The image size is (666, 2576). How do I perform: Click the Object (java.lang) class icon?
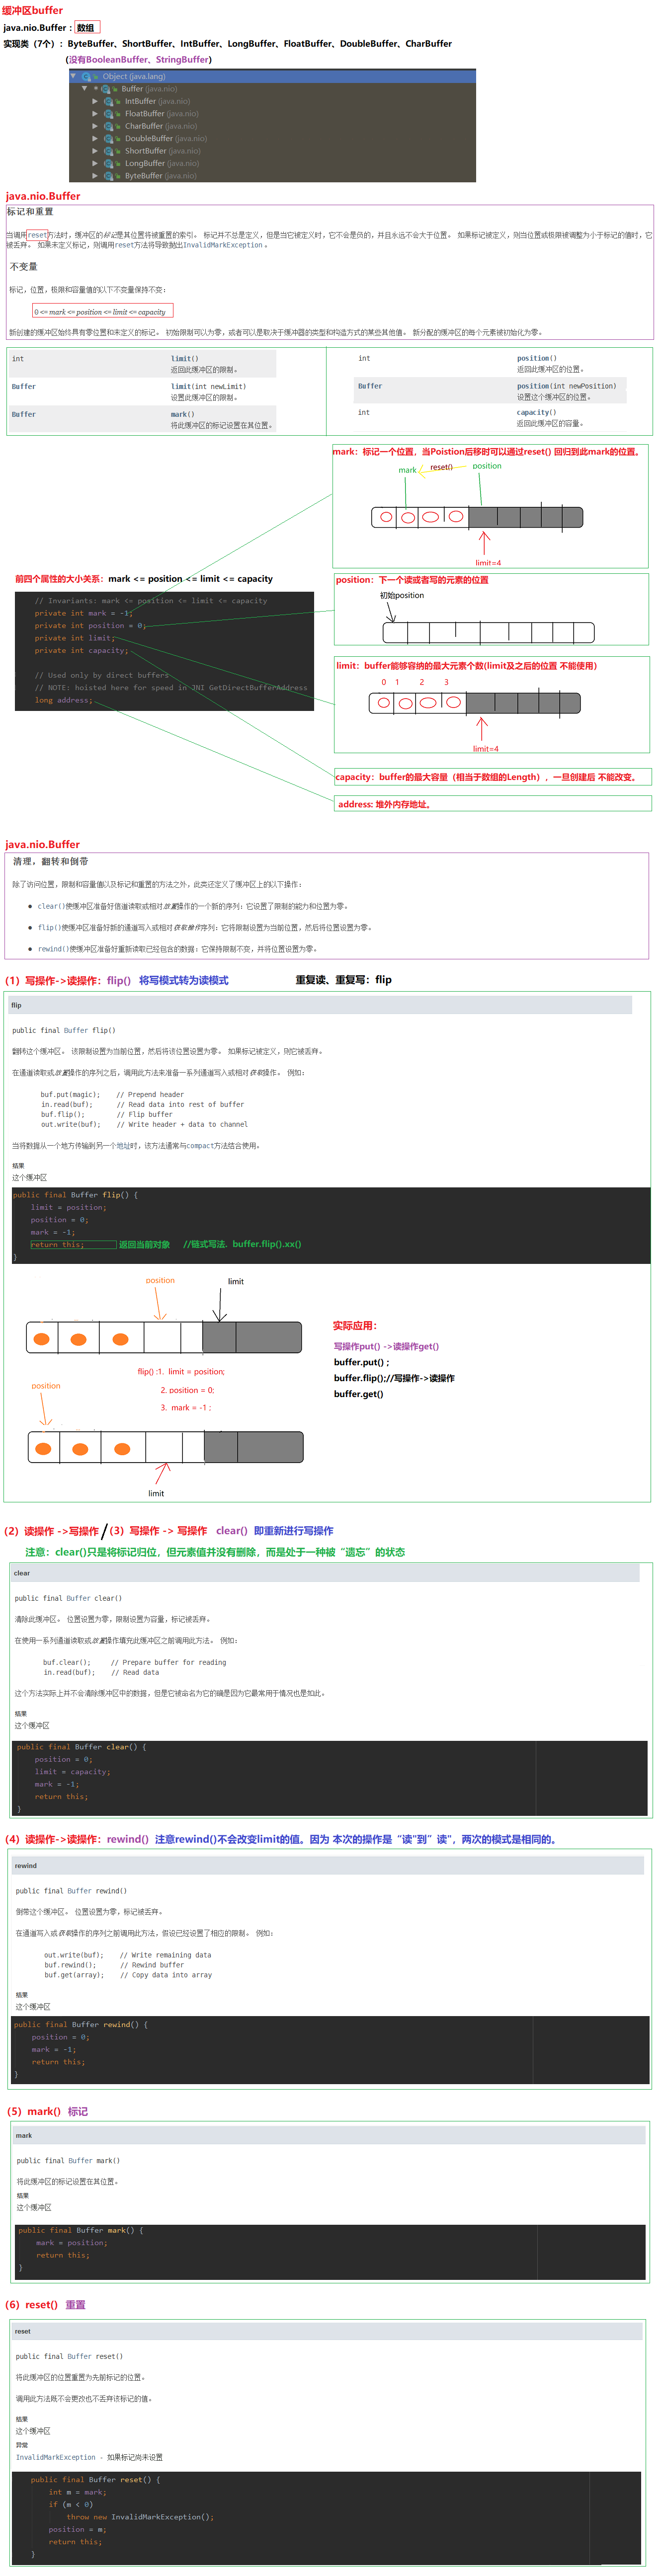click(87, 76)
